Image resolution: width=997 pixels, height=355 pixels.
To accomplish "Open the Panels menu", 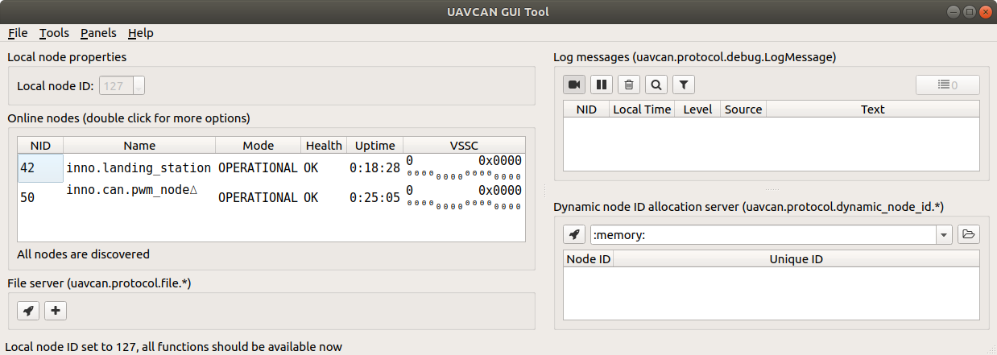I will tap(98, 33).
